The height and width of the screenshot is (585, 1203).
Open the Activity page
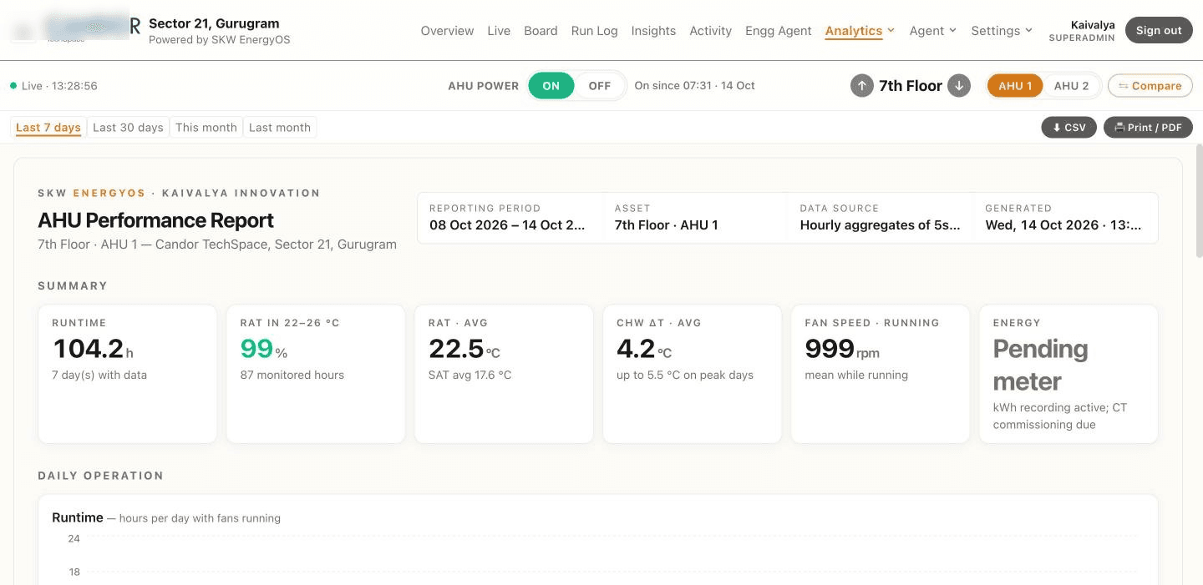(x=711, y=31)
